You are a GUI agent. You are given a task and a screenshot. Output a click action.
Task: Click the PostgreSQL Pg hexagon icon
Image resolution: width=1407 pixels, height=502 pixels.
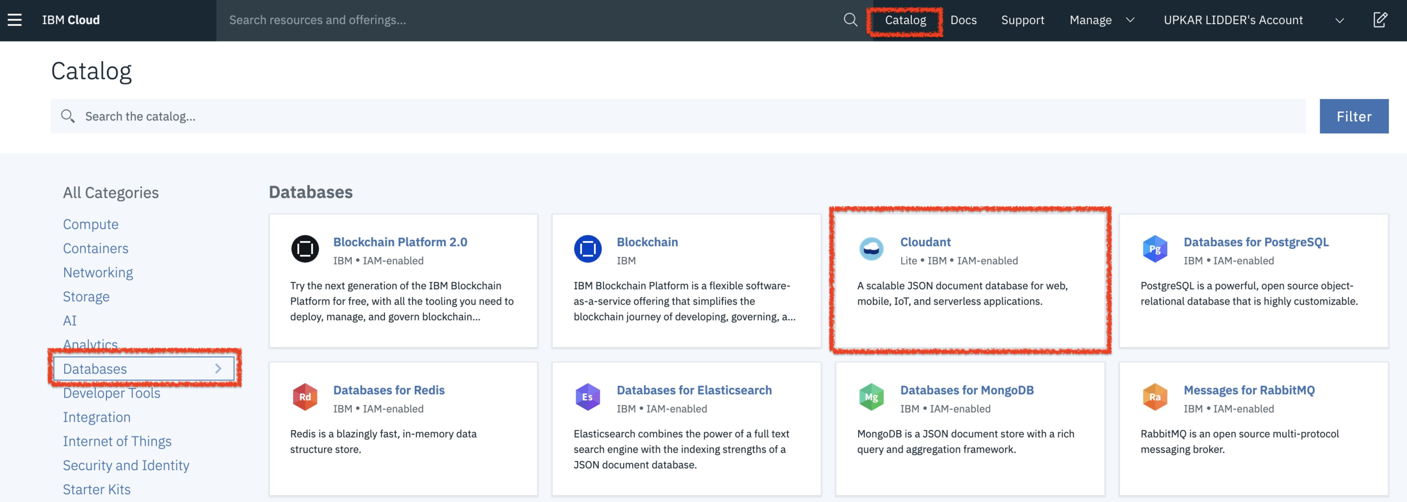point(1155,248)
